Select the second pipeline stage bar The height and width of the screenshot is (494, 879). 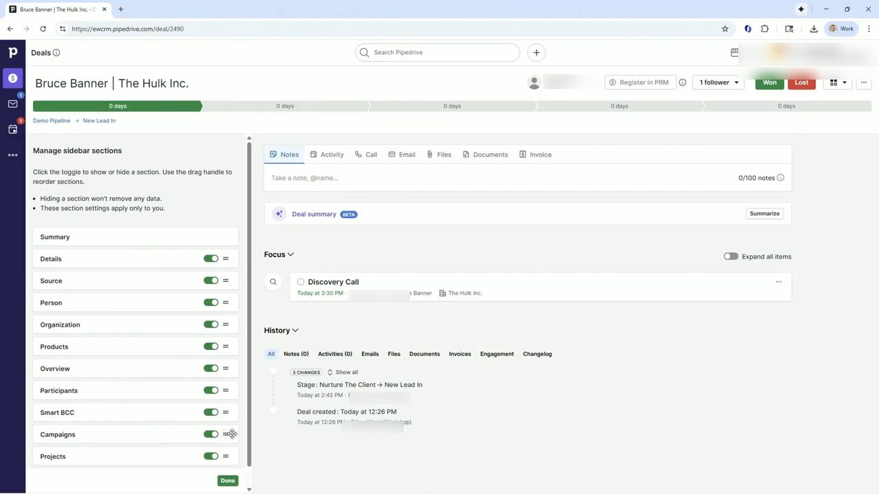(285, 106)
